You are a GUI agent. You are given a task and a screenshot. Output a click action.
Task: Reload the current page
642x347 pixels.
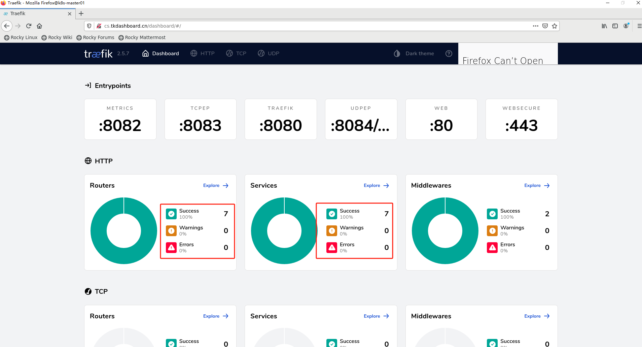pos(29,26)
